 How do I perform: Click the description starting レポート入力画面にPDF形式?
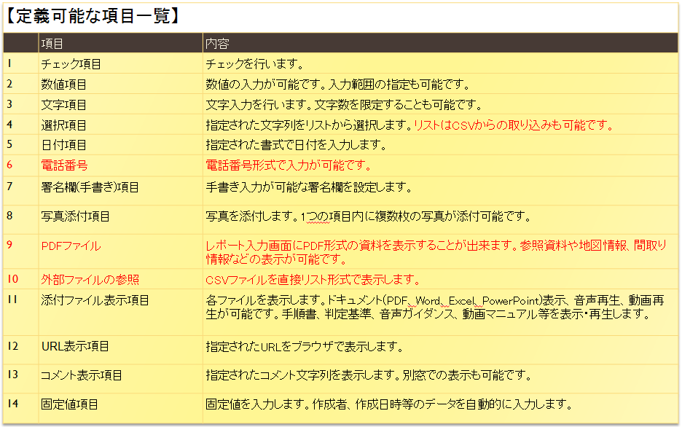[x=436, y=252]
